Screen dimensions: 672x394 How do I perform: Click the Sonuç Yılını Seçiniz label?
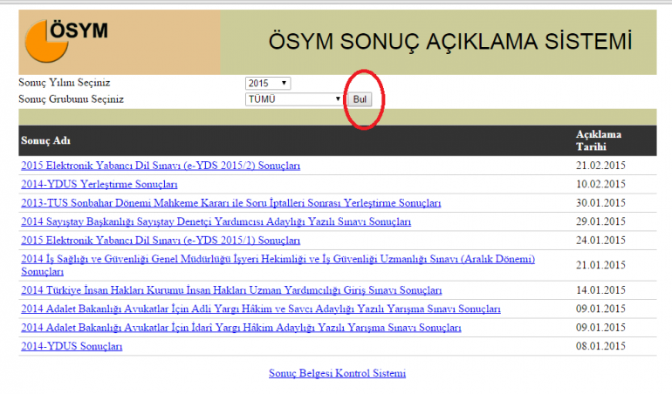coord(65,83)
